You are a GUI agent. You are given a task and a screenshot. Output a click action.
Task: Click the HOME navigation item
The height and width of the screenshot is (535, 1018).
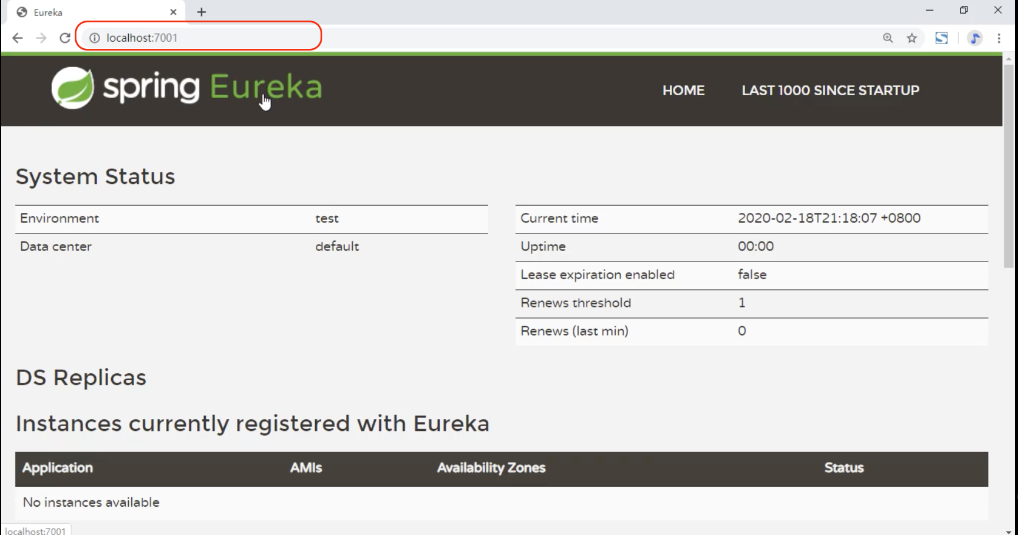(x=683, y=91)
